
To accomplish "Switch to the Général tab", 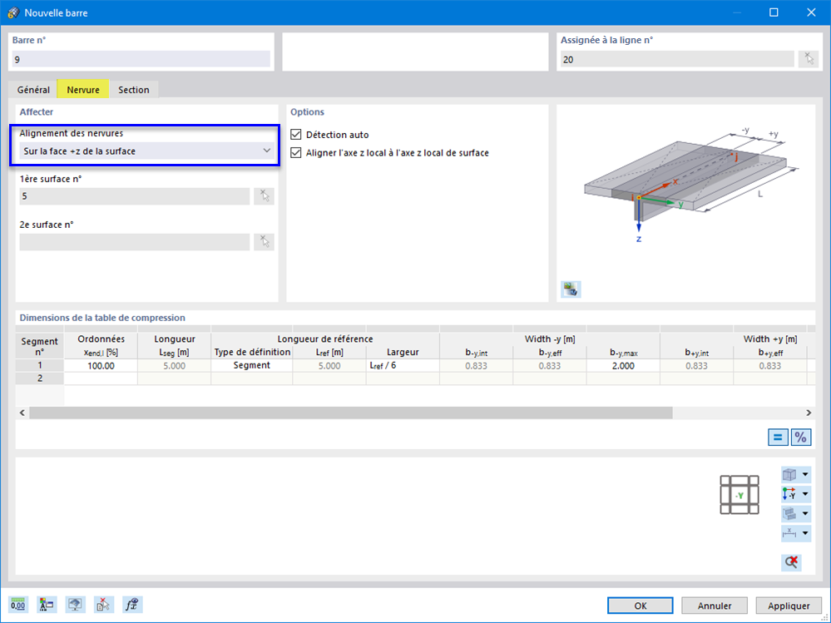I will (33, 90).
